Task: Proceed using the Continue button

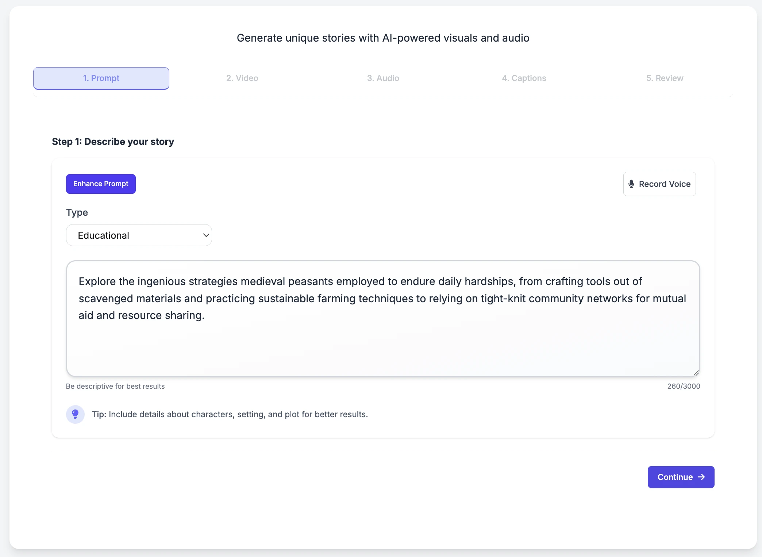Action: coord(681,477)
